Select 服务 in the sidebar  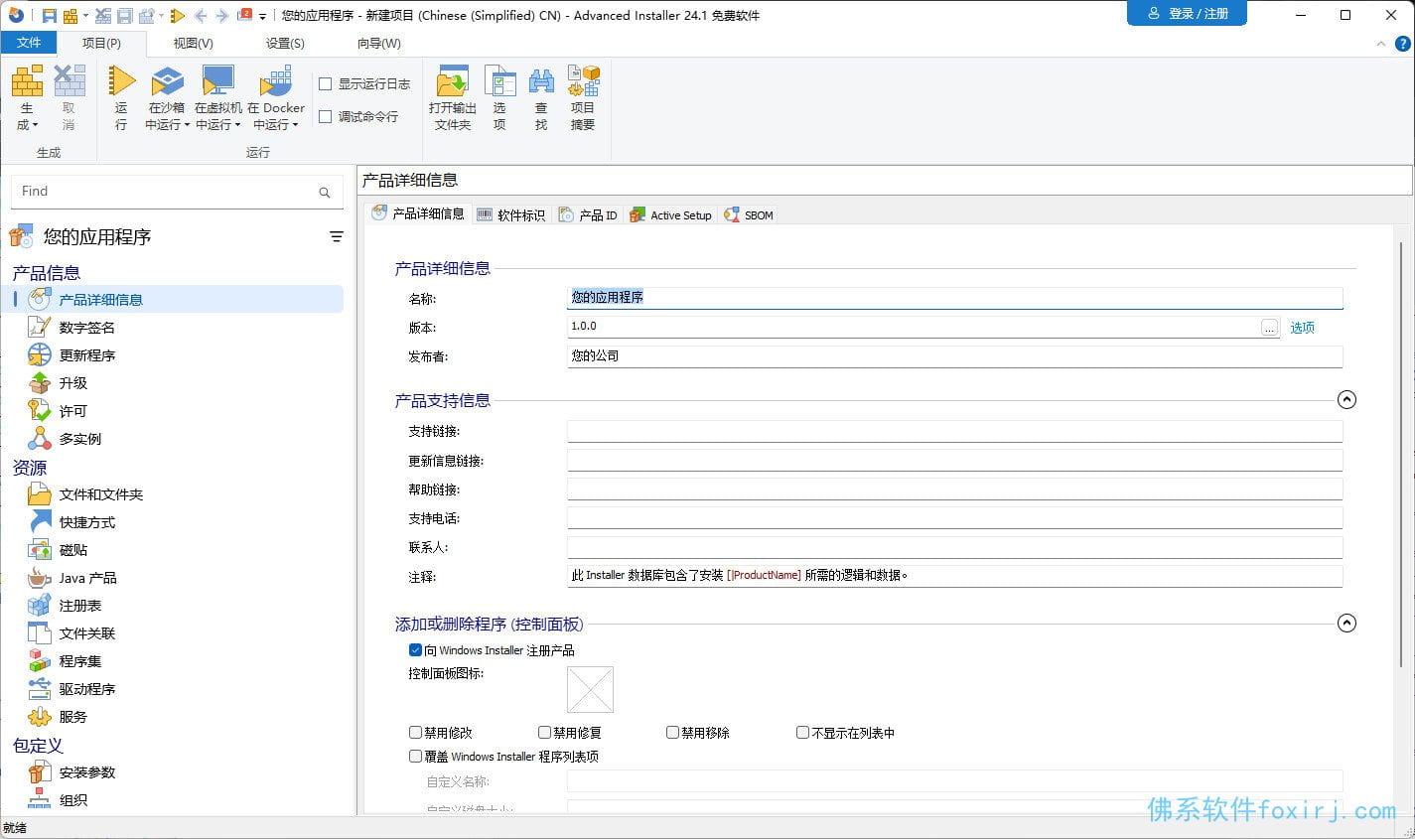[73, 717]
